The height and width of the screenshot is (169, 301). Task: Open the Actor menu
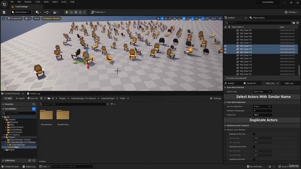64,2
